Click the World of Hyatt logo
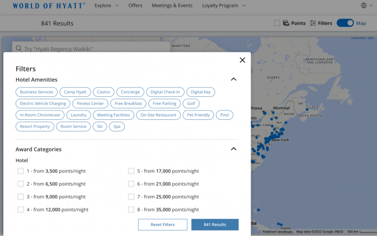The height and width of the screenshot is (236, 377). (49, 6)
